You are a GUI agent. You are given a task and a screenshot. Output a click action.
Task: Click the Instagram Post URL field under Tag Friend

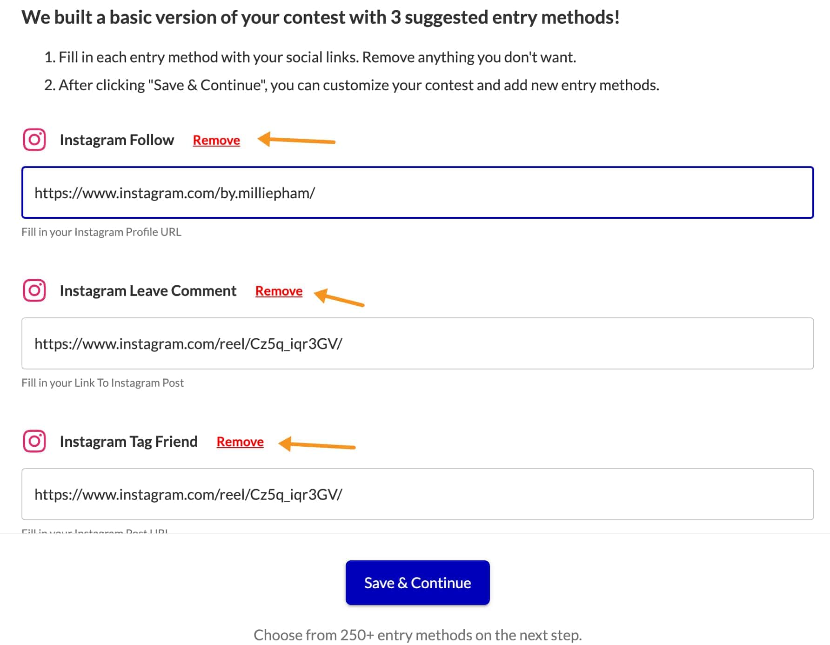pos(414,494)
